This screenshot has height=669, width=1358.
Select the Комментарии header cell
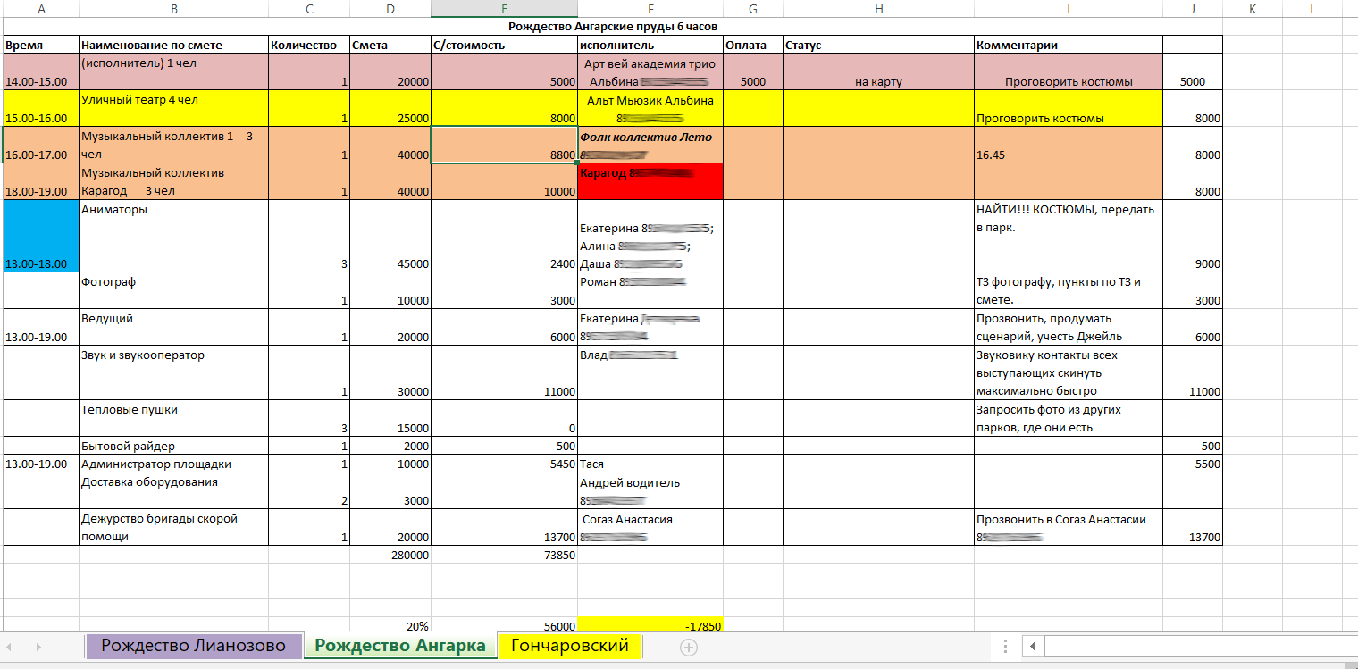pyautogui.click(x=1068, y=45)
